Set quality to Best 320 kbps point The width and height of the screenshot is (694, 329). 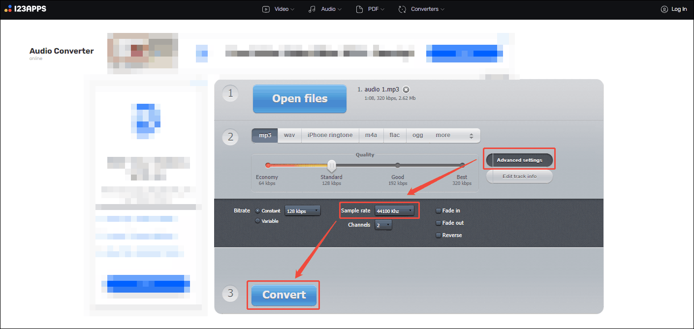tap(462, 165)
